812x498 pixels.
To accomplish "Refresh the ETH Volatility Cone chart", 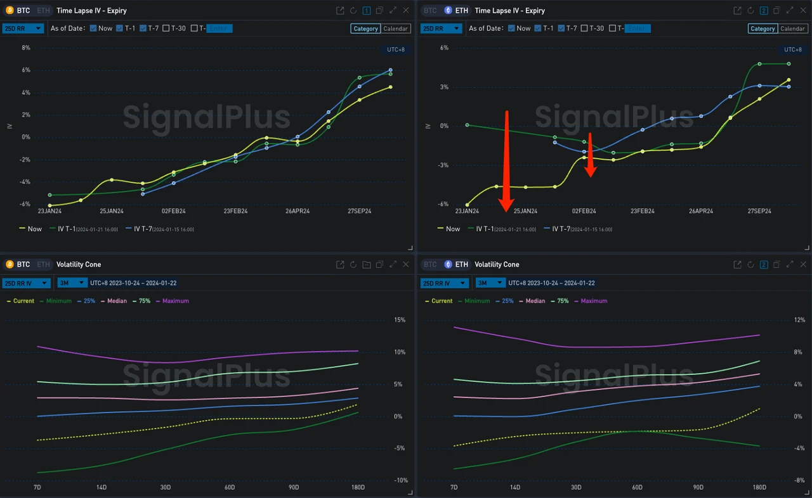I will tap(751, 264).
